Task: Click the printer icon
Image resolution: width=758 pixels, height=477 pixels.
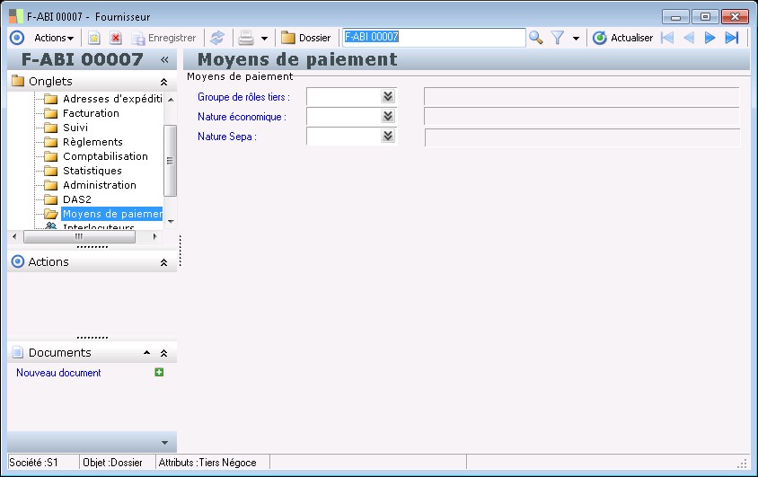Action: pos(246,38)
